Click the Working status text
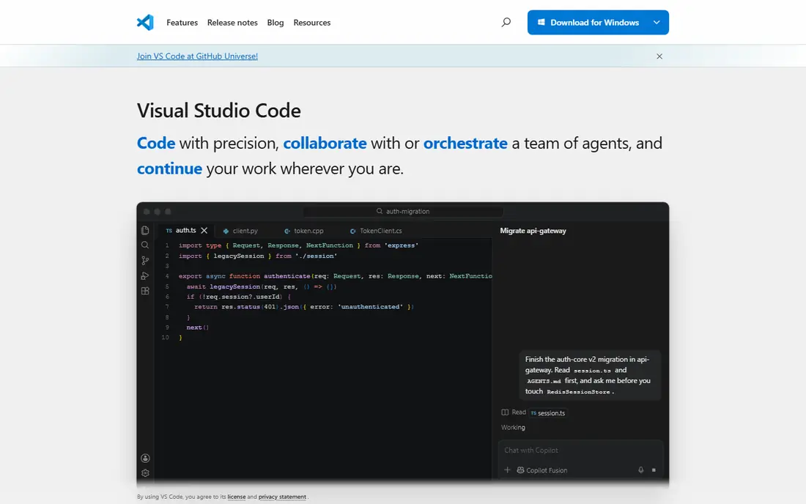Image resolution: width=806 pixels, height=504 pixels. click(x=513, y=428)
